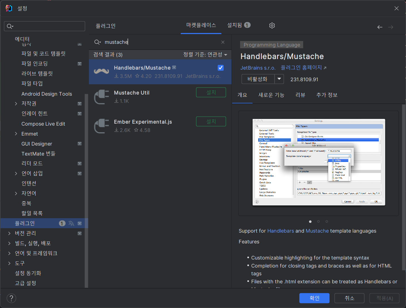Select TextMate 번들 in tree

click(x=38, y=154)
